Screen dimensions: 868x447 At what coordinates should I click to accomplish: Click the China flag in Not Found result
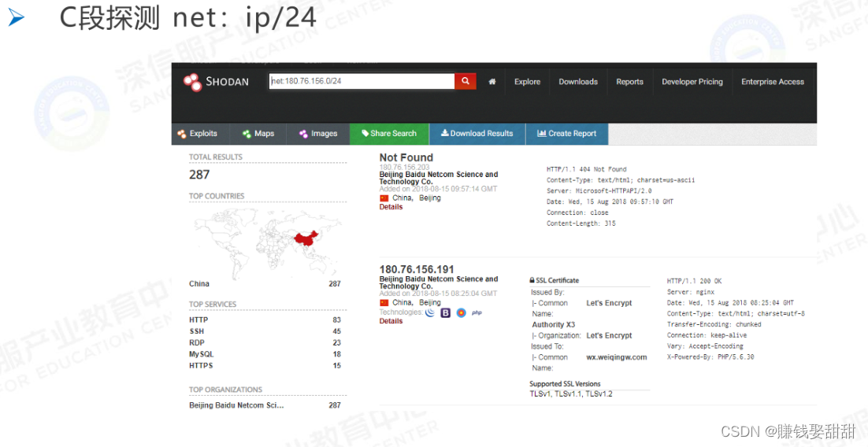pos(384,198)
